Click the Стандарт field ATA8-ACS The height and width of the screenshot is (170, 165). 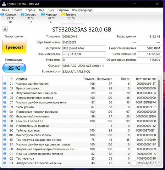112,66
